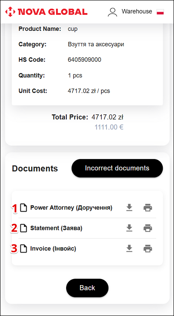
Task: Click the Invoice file icon
Action: click(24, 249)
